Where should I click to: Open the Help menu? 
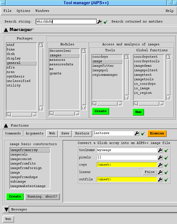169,11
